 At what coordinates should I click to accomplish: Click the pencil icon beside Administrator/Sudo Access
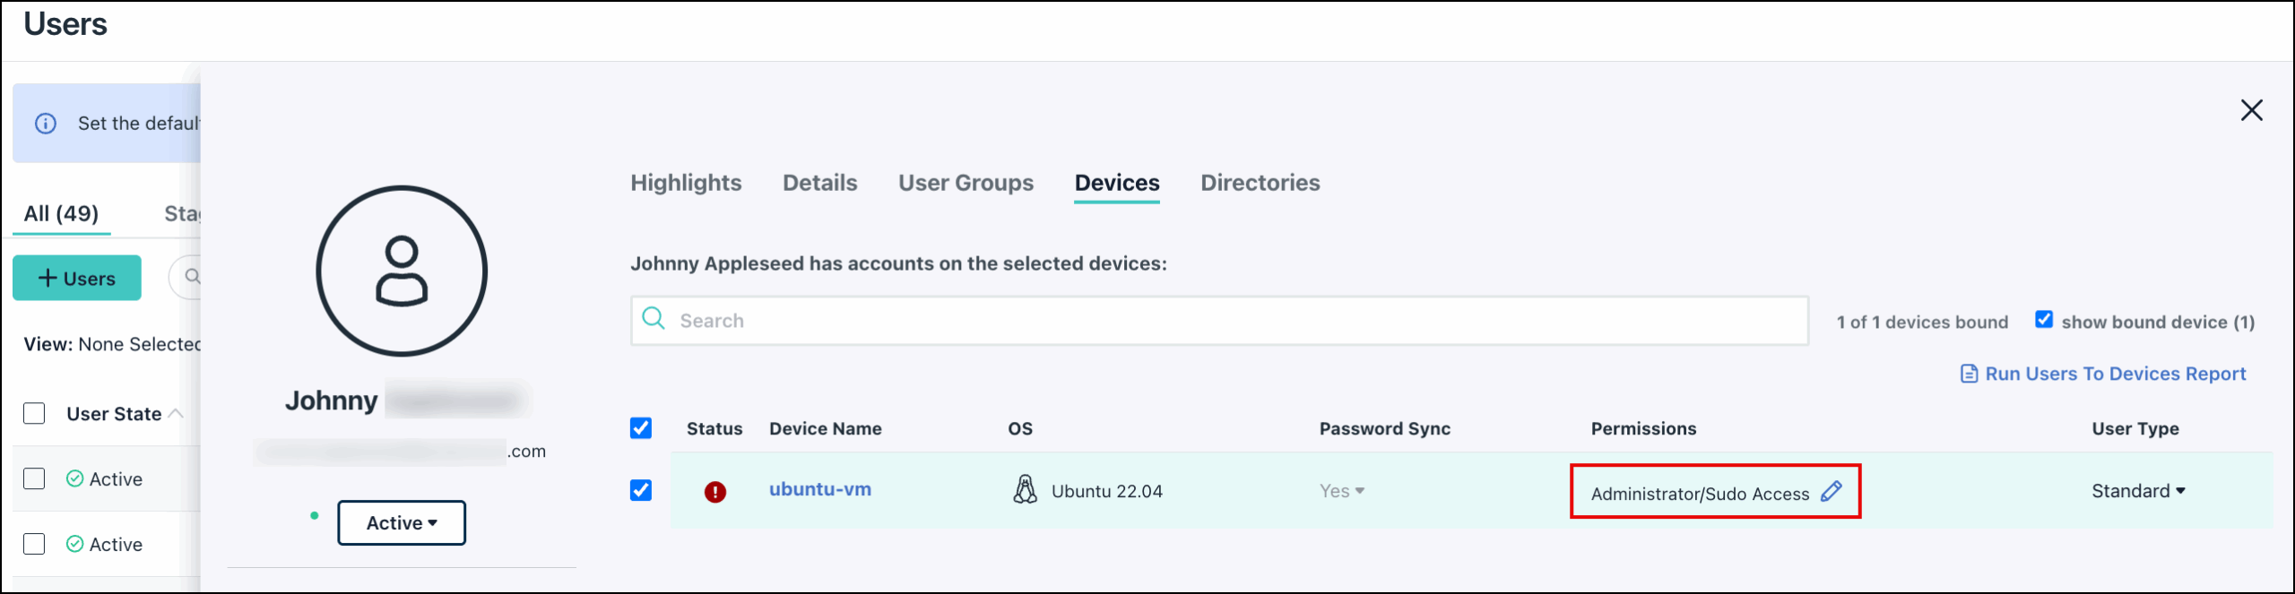coord(1832,491)
